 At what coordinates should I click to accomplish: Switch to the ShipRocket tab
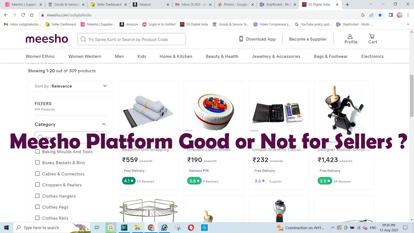pos(278,5)
